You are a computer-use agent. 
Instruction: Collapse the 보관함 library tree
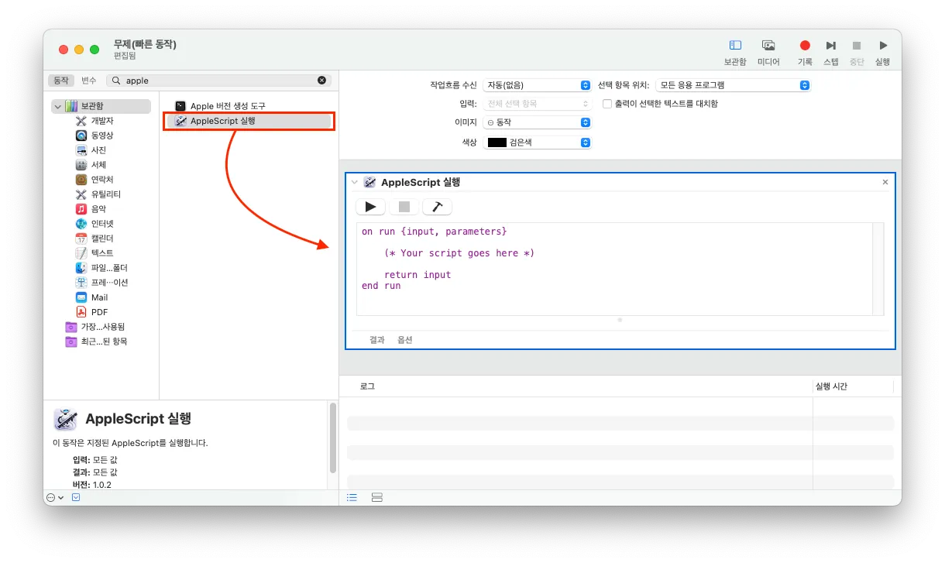pos(57,106)
